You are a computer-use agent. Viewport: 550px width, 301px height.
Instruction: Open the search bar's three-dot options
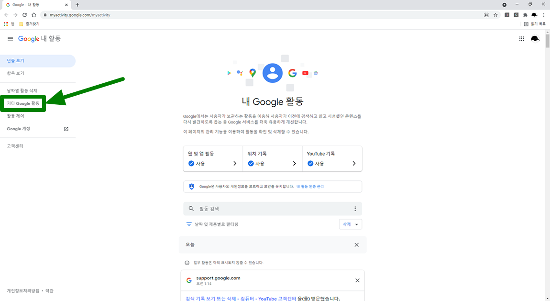[x=355, y=209]
